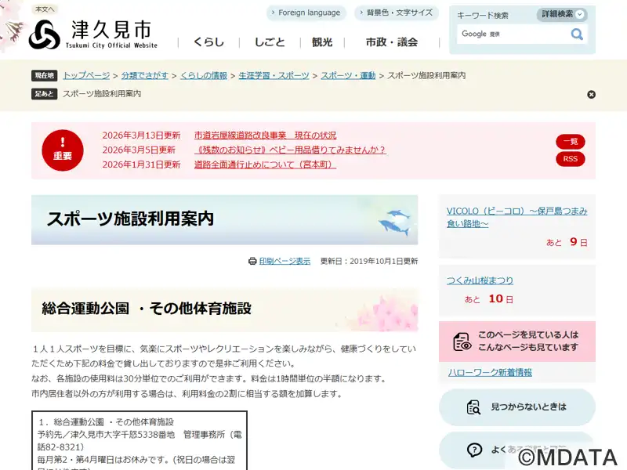The image size is (627, 470).
Task: Click the printer icon for print view
Action: pos(252,261)
